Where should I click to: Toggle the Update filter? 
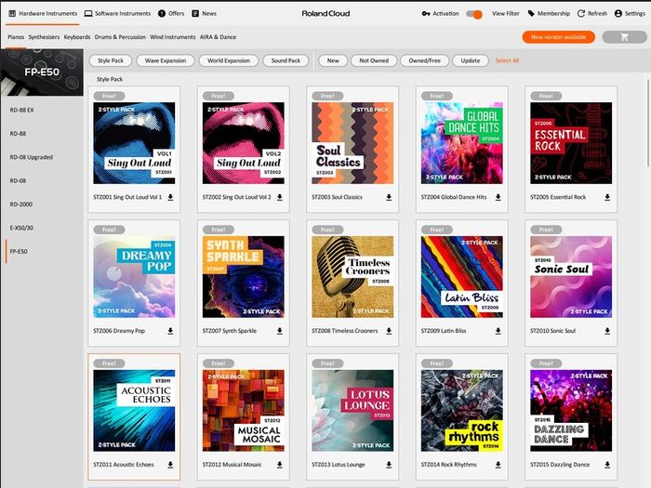[x=470, y=60]
